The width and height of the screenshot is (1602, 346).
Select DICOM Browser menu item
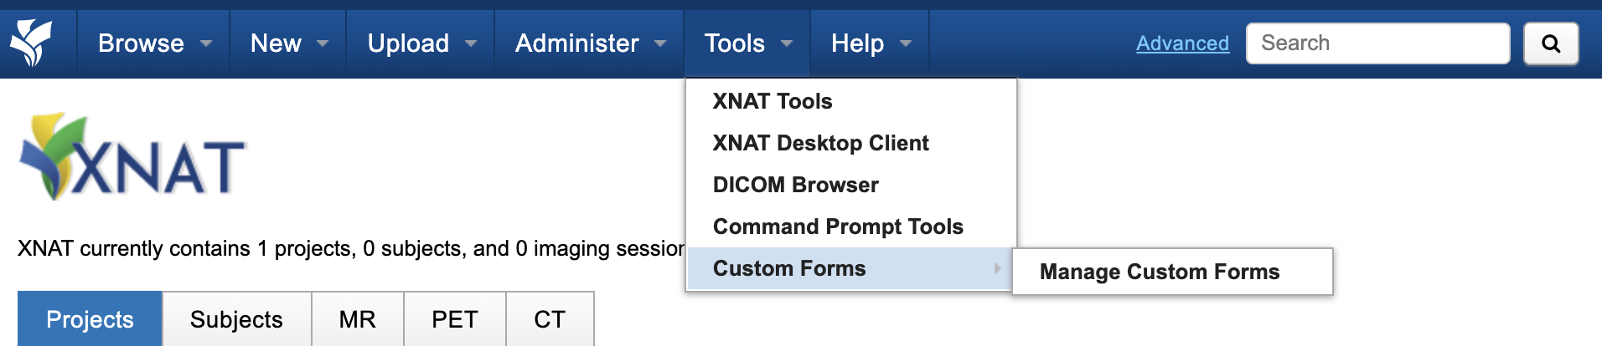point(795,185)
